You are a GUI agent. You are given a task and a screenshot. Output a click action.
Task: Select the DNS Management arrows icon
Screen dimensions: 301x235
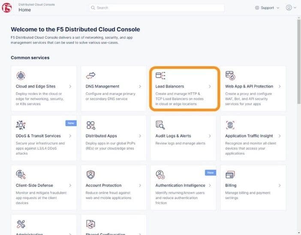[x=90, y=75]
